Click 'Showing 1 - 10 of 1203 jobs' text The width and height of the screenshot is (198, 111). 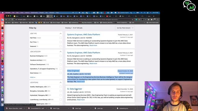(x=74, y=28)
